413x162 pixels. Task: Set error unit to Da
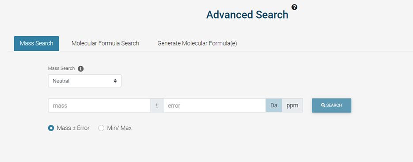point(274,105)
